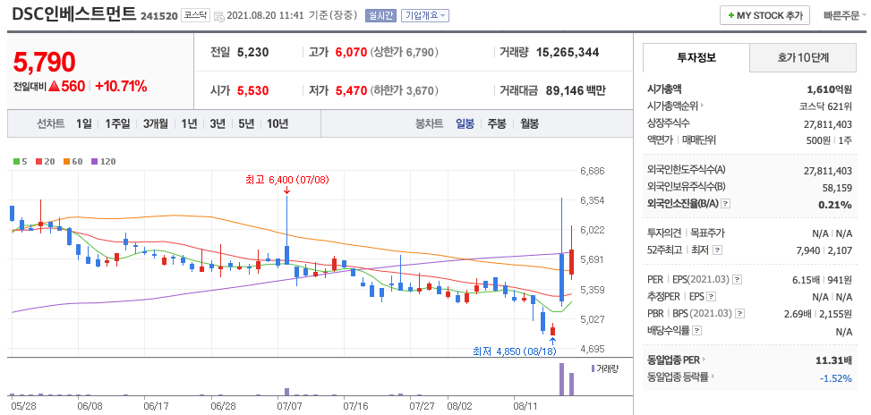Click the green 5-day moving average swatch
This screenshot has height=415, width=871.
point(16,162)
